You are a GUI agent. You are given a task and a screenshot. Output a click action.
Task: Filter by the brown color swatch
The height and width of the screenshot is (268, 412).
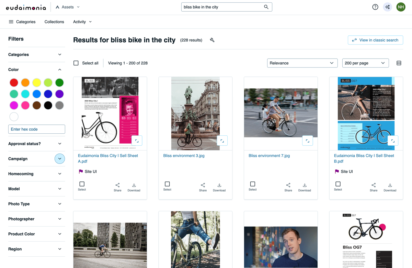37,105
